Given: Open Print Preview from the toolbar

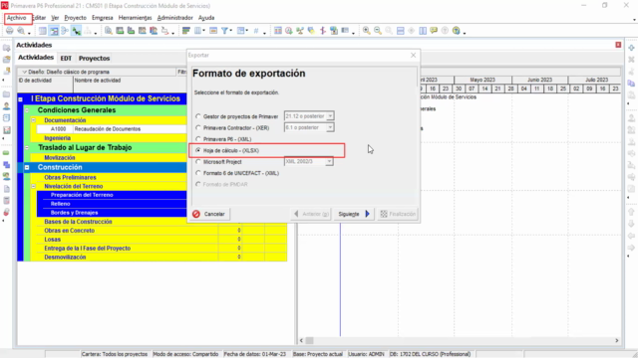Looking at the screenshot, I should (21, 31).
